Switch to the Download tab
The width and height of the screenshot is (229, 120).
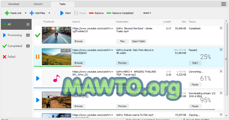tap(14, 4)
